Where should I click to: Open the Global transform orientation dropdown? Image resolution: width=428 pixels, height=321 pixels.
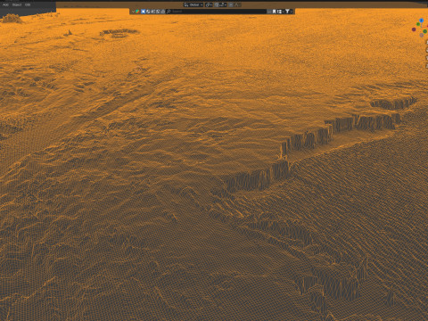pyautogui.click(x=193, y=4)
